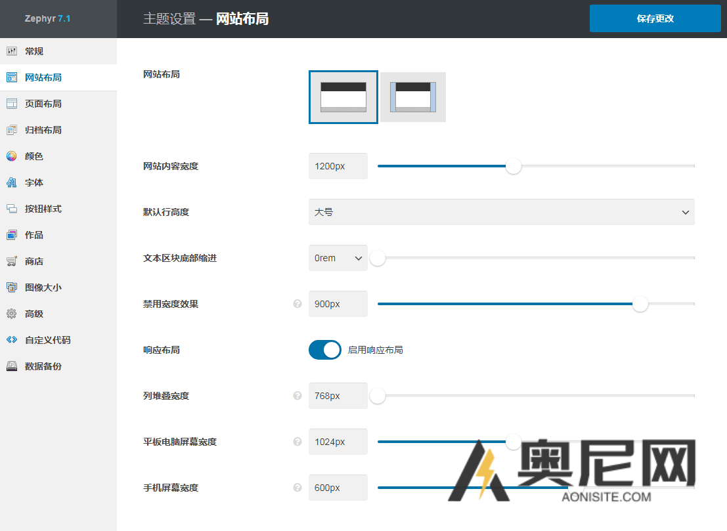Open the 常规 settings icon in sidebar
This screenshot has height=531, width=727.
pos(11,51)
